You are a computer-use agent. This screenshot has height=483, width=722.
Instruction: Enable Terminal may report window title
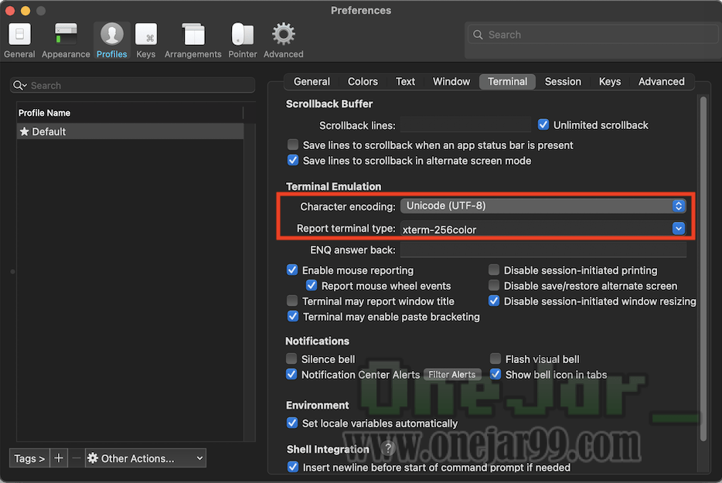click(x=292, y=301)
